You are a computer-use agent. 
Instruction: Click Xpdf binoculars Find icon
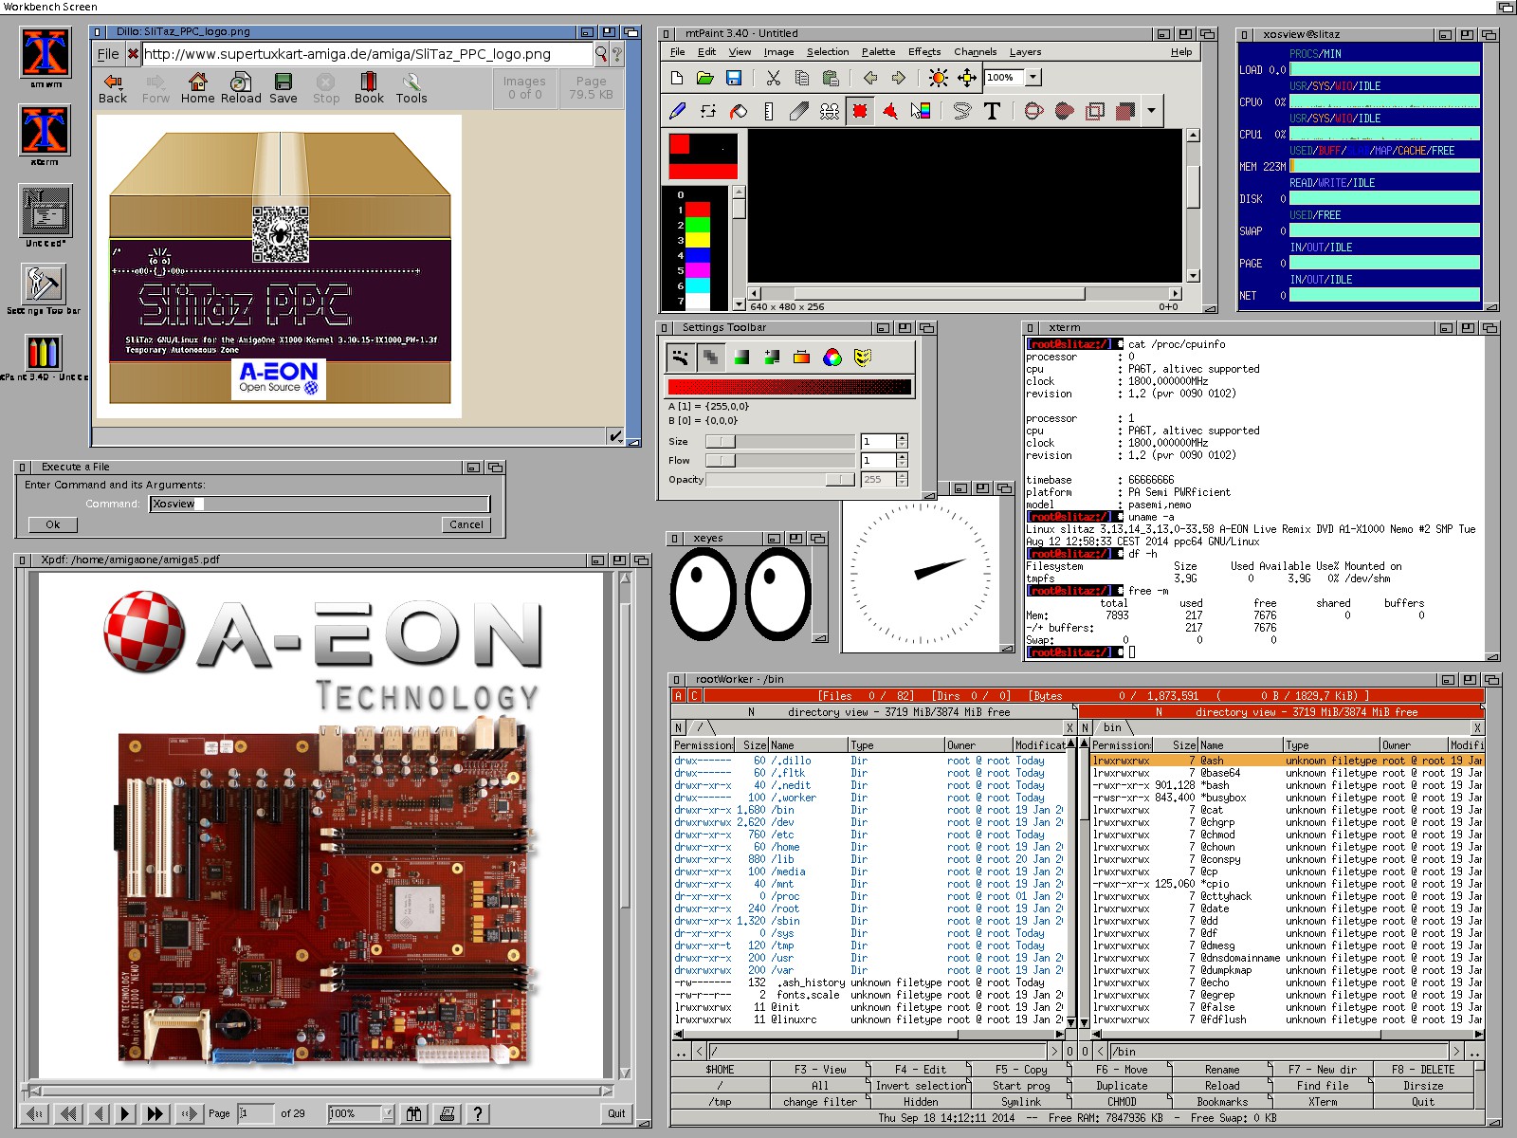[414, 1113]
